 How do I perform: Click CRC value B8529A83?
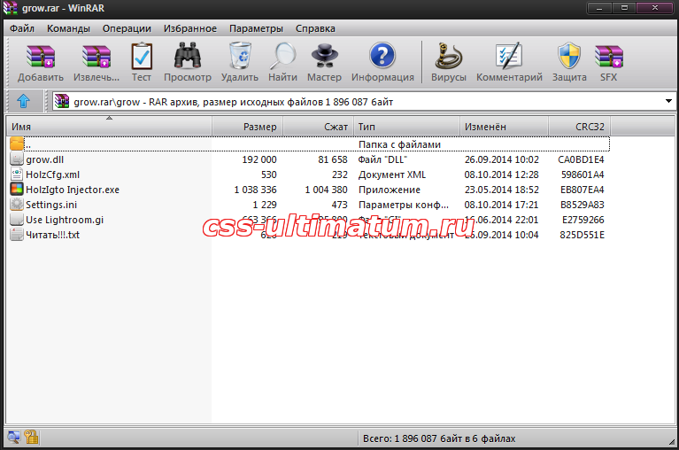click(582, 205)
